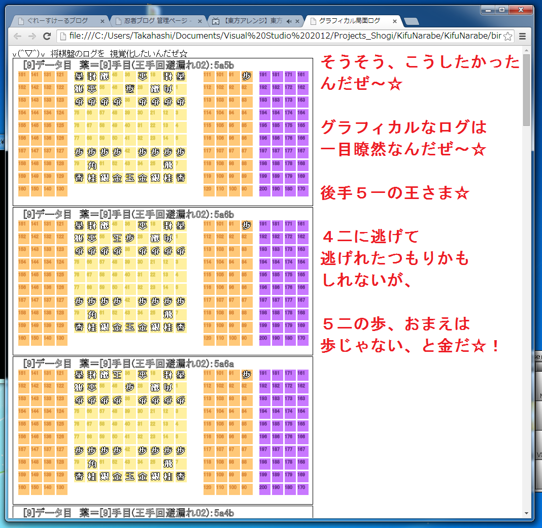
Task: Click the vertical scrollbar thumb
Action: pos(526,90)
